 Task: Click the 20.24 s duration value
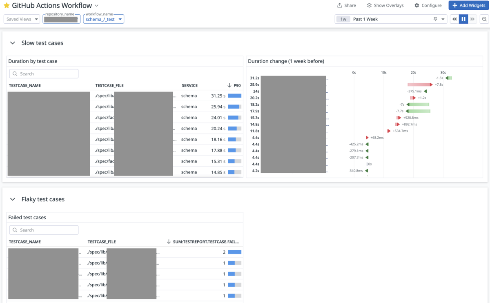coord(218,129)
